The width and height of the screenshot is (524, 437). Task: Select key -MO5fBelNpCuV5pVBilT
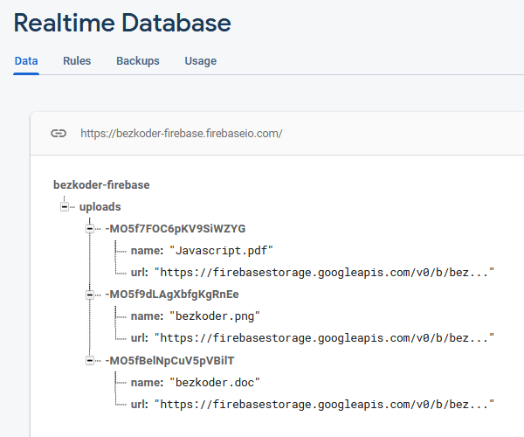[x=169, y=361]
